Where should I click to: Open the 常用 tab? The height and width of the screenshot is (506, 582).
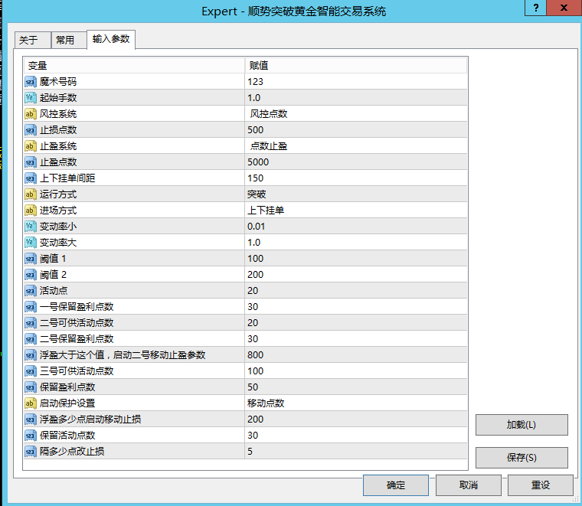[x=69, y=40]
